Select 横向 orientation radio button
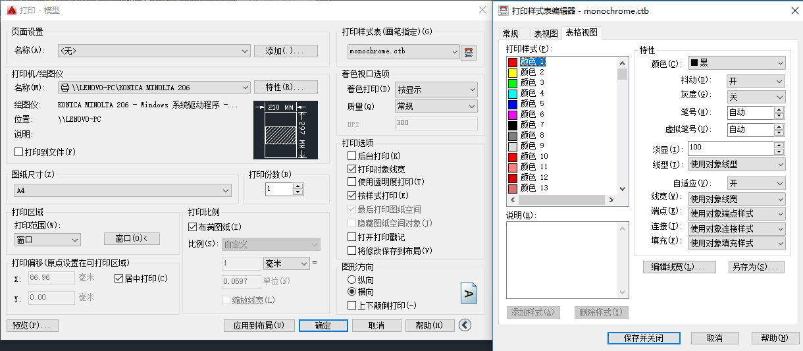 [352, 292]
